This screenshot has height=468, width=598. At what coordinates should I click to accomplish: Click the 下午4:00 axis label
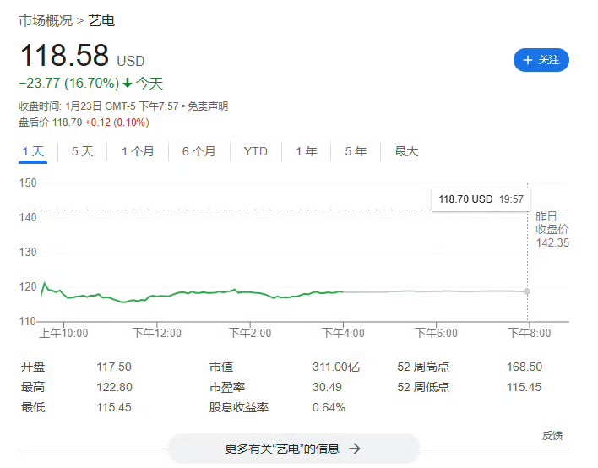[x=343, y=333]
